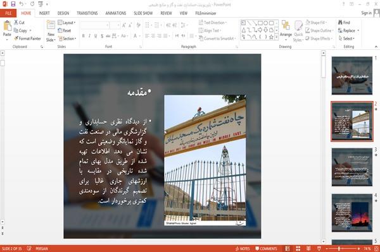Open the Notes pane from status bar
The width and height of the screenshot is (380, 252).
(243, 249)
